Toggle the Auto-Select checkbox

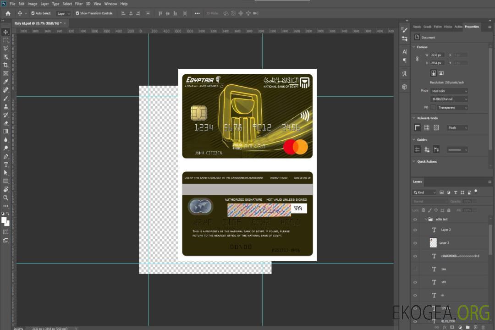coord(33,13)
